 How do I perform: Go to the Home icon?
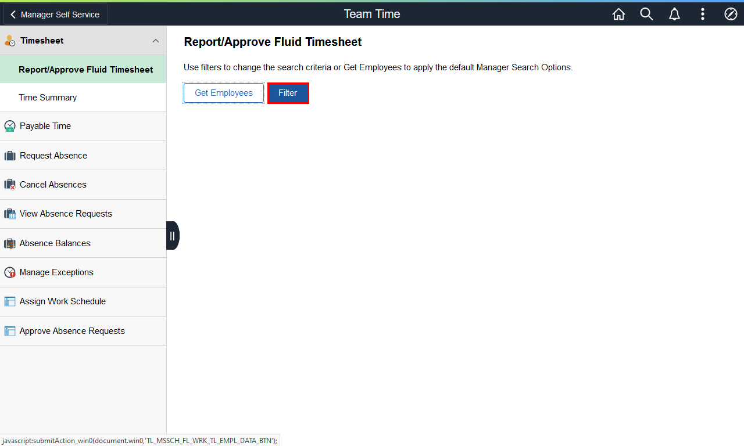[x=618, y=14]
